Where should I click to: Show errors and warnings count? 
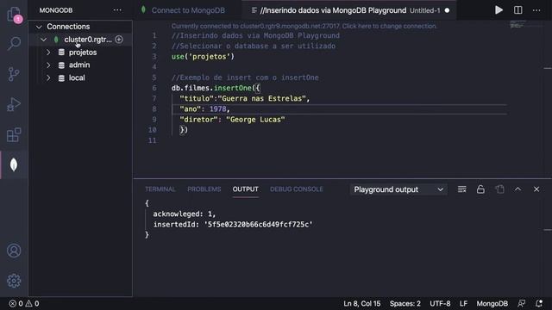24,303
